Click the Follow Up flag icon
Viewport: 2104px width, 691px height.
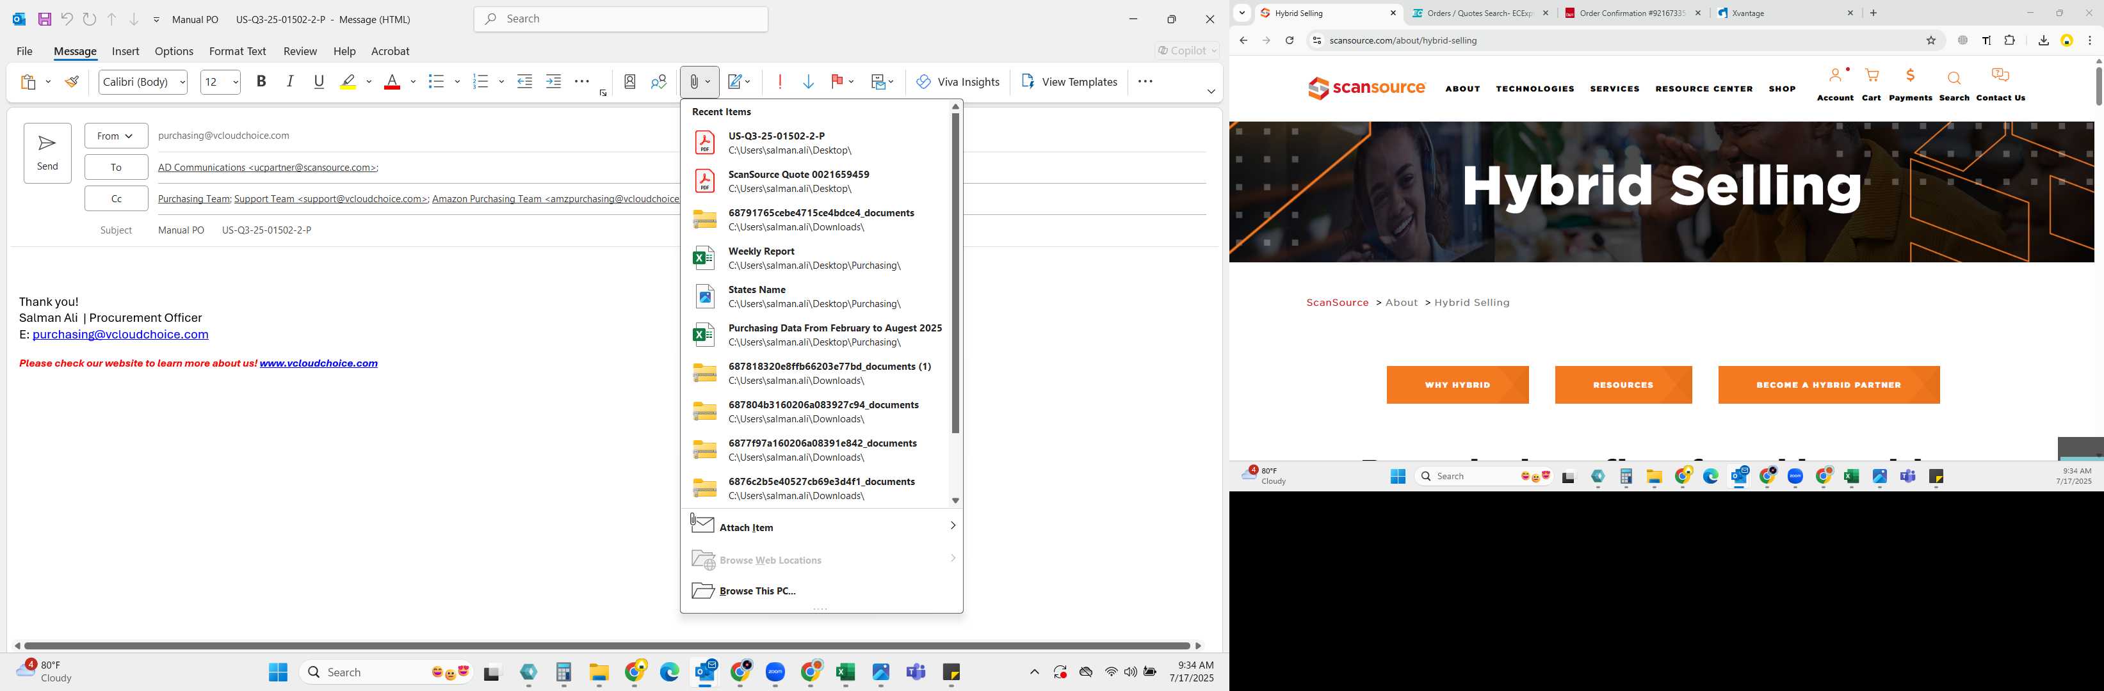coord(836,82)
